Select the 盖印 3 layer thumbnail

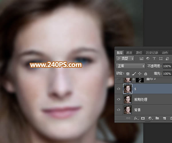coord(128,80)
